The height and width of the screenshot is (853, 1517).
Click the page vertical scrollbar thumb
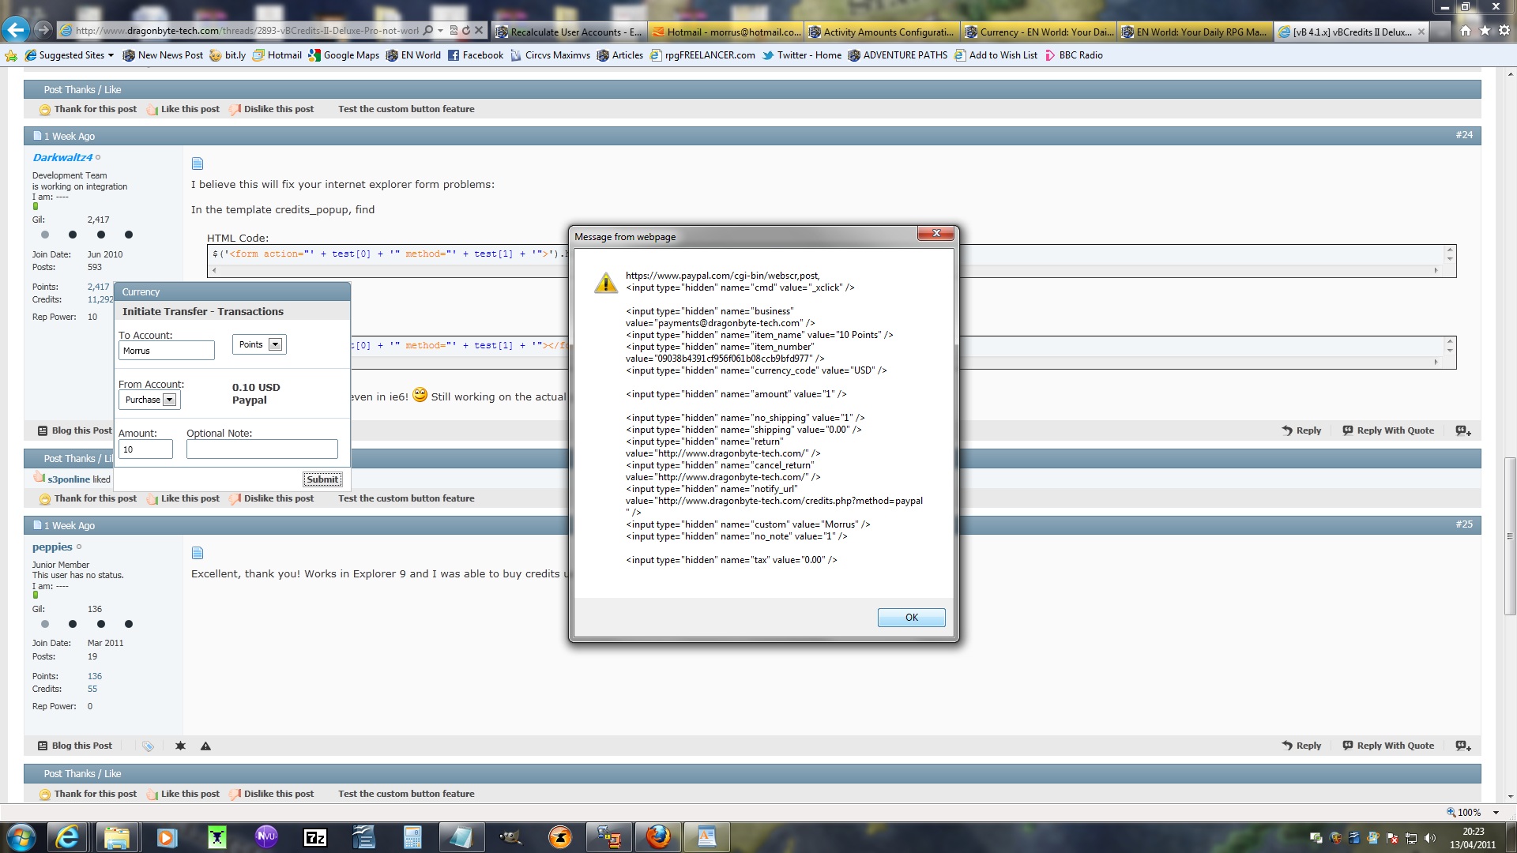coord(1510,536)
